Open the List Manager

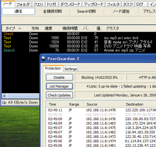coord(59,86)
